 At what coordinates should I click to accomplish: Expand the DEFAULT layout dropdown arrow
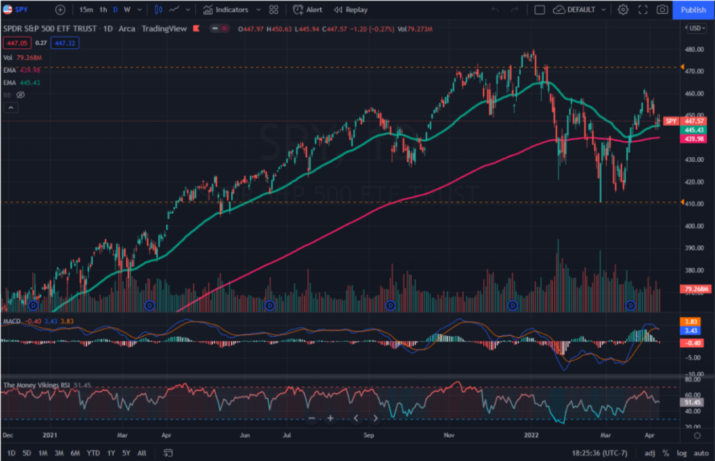point(603,10)
